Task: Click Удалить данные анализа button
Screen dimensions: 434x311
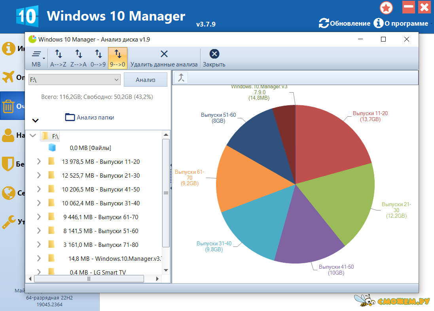Action: point(164,59)
